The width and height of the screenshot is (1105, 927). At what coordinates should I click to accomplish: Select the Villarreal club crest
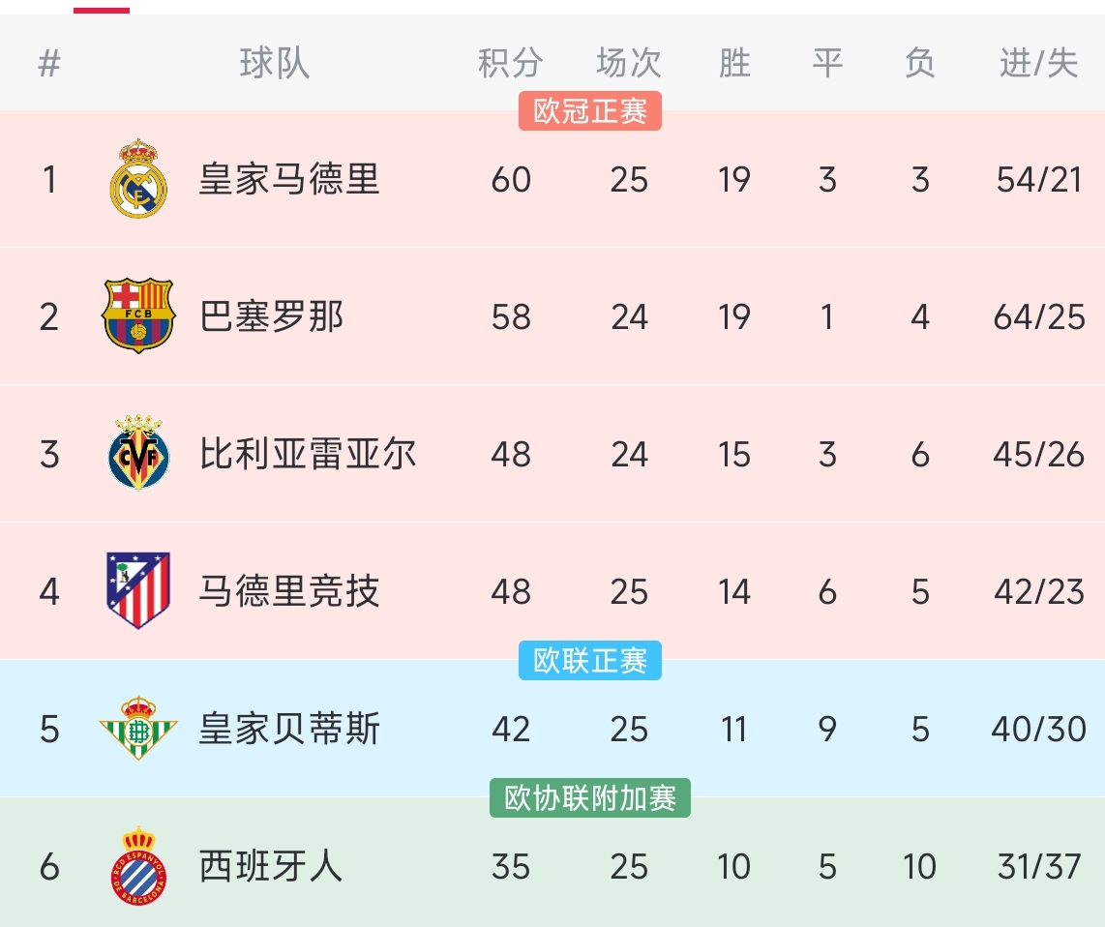tap(138, 453)
